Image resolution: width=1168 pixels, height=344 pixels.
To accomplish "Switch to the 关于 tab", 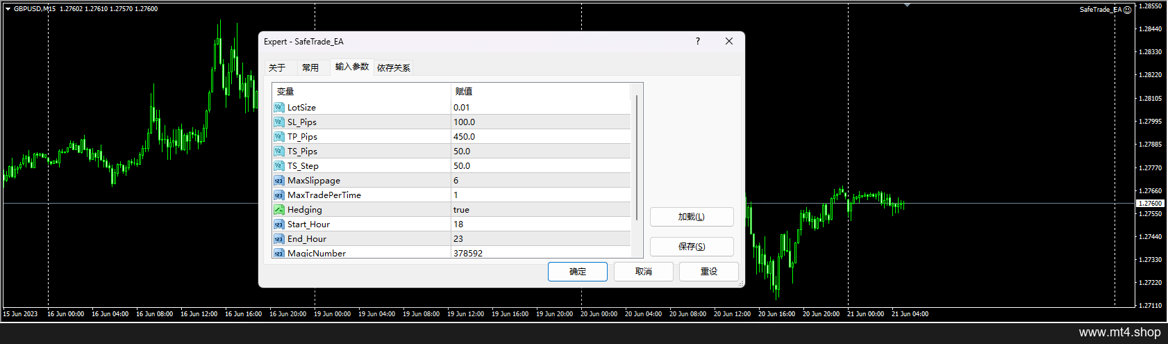I will coord(277,67).
